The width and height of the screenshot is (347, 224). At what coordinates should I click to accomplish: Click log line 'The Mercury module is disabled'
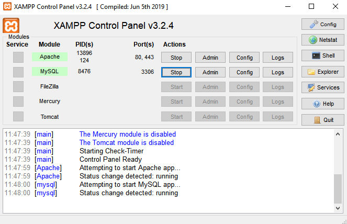[128, 134]
